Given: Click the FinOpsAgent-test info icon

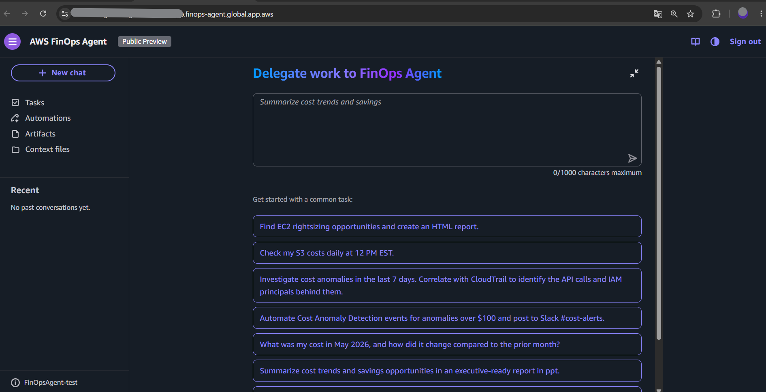Looking at the screenshot, I should [15, 383].
